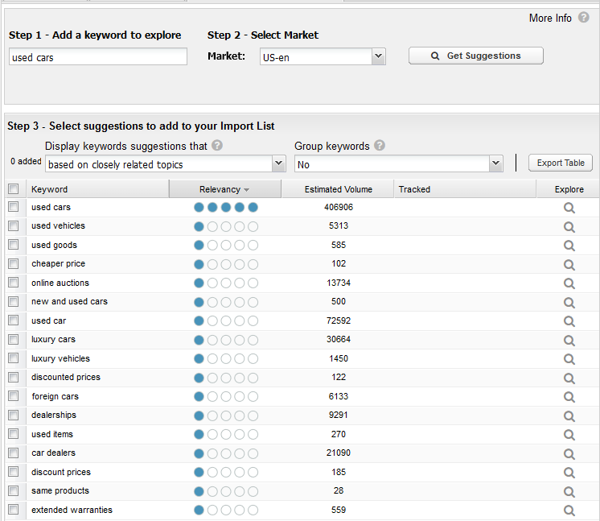Screen dimensions: 600x521
Task: Click volume value 13734
Action: click(339, 283)
